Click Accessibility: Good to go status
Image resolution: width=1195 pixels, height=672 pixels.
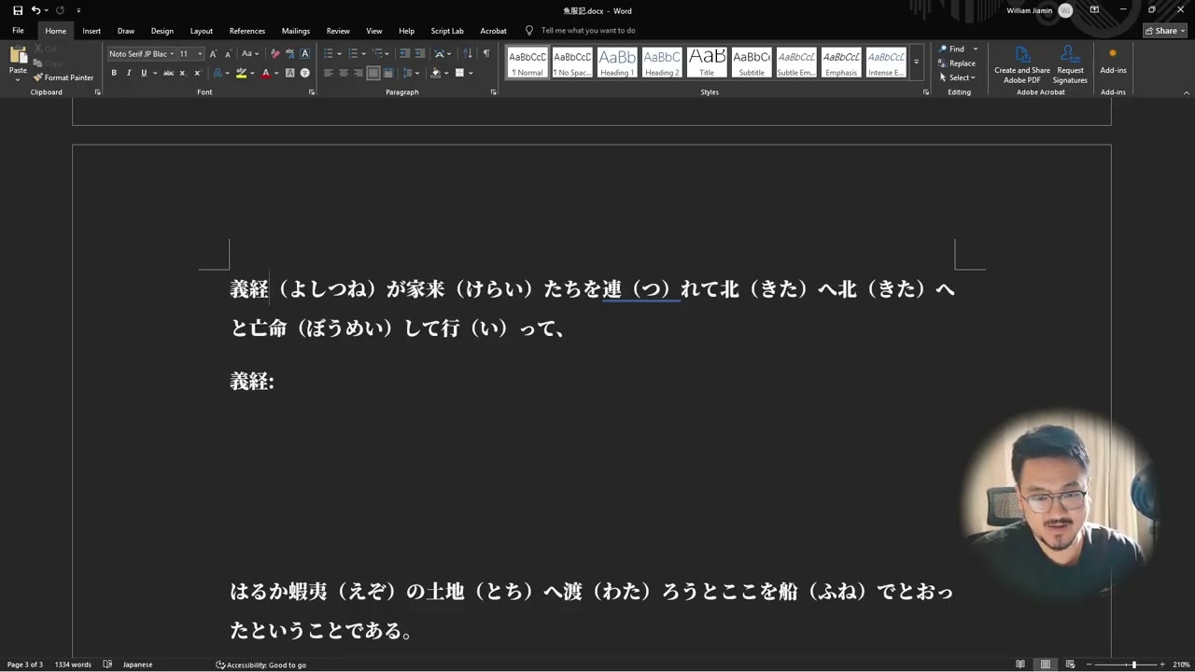[261, 665]
